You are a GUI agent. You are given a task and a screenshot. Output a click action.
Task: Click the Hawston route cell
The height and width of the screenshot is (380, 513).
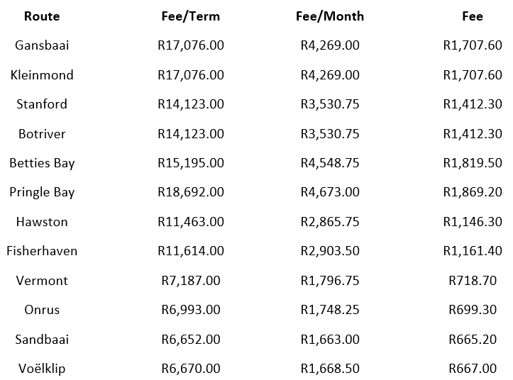[x=42, y=222]
